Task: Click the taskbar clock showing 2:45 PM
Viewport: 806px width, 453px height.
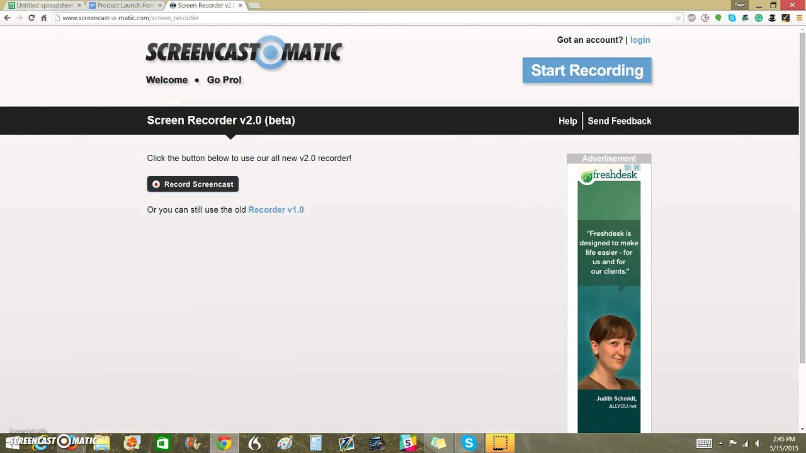Action: (783, 444)
